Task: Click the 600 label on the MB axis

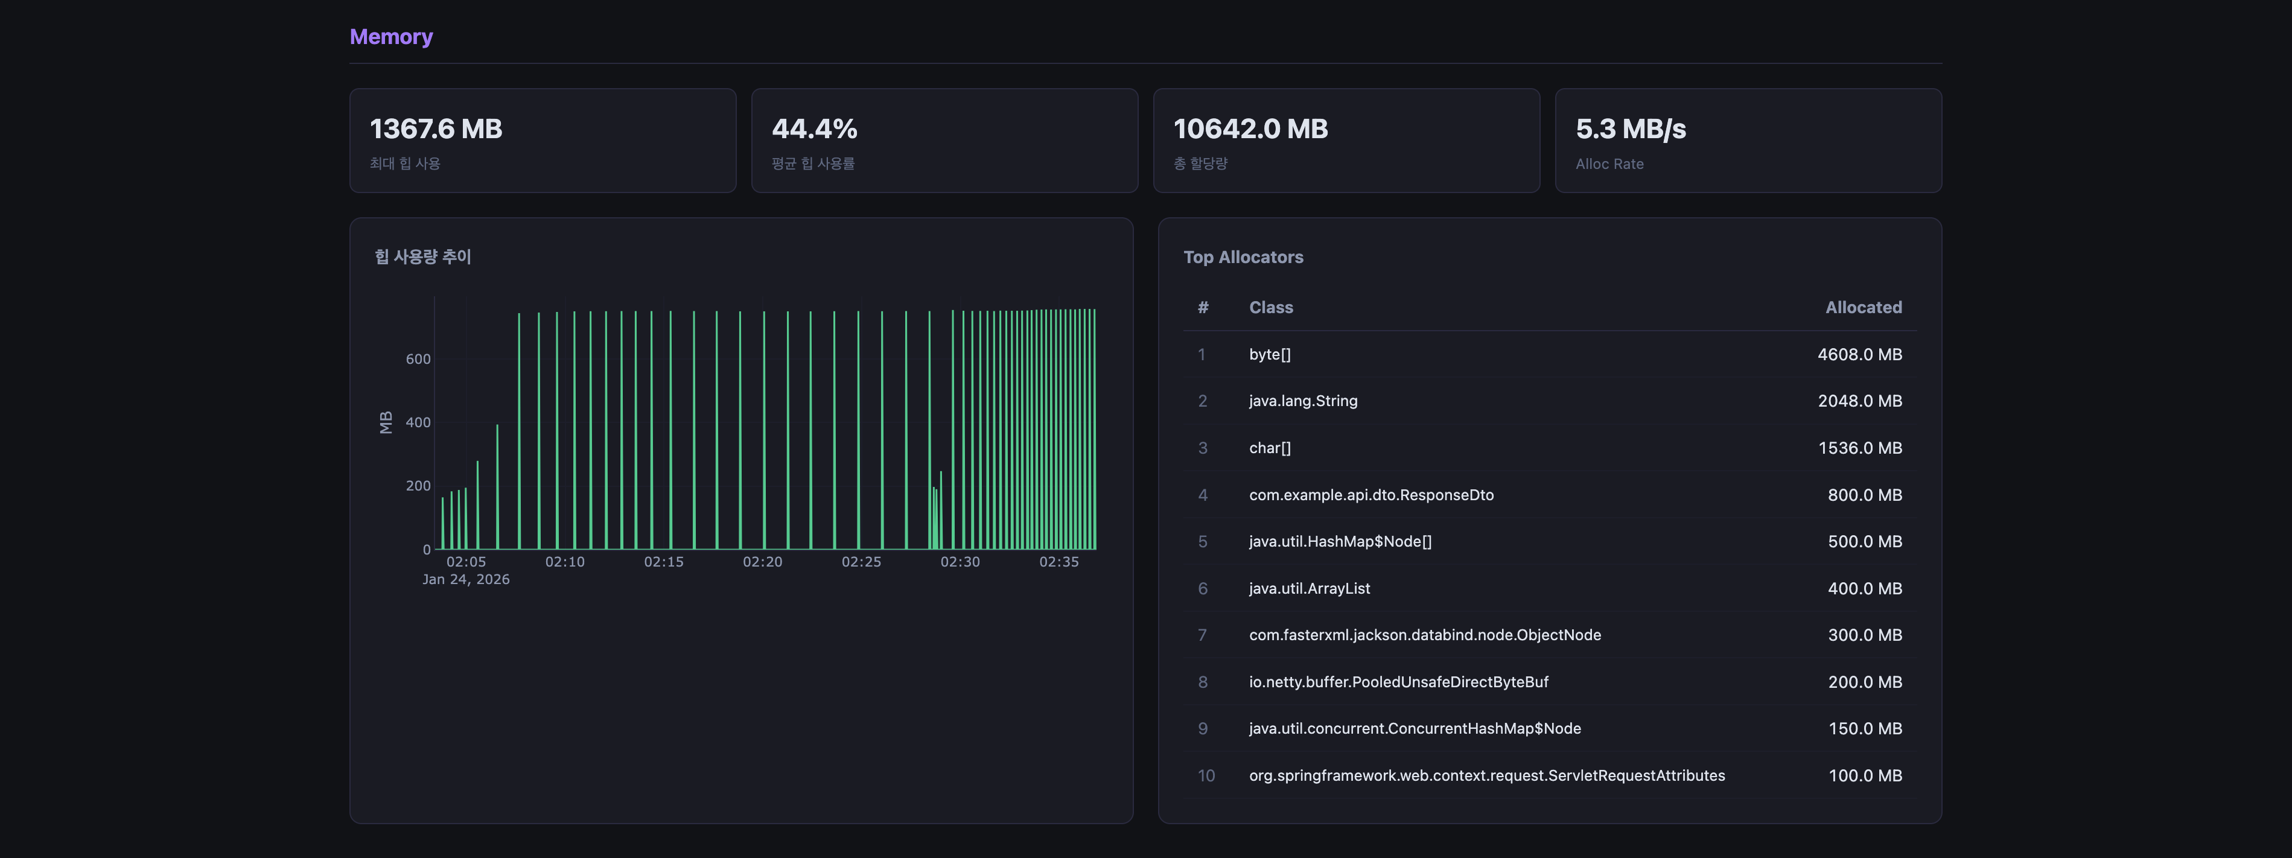Action: coord(417,358)
